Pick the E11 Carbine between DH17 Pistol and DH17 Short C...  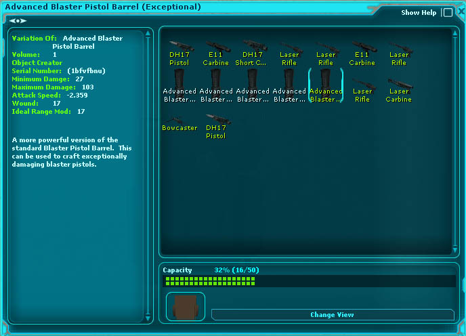(216, 54)
